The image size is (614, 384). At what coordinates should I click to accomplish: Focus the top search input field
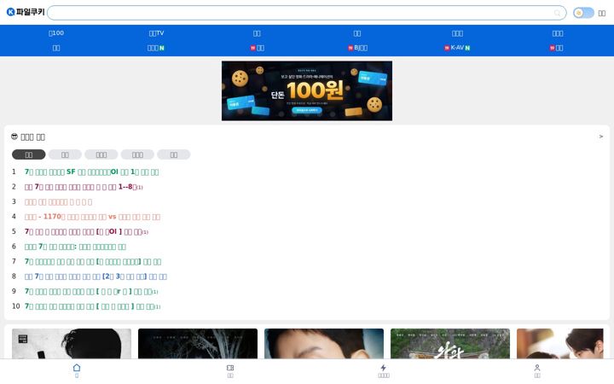coord(307,13)
